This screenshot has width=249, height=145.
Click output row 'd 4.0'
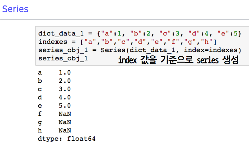54,97
